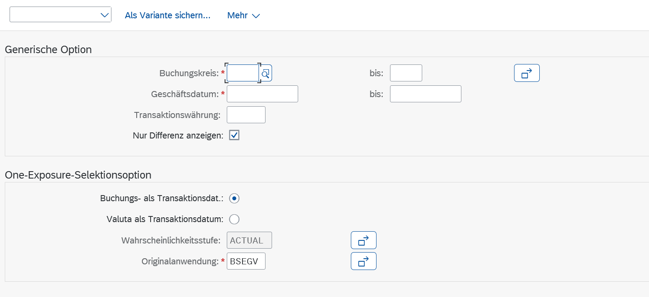Screen dimensions: 649x297
Task: Click the Geschäftsdatum from date field
Action: (262, 94)
